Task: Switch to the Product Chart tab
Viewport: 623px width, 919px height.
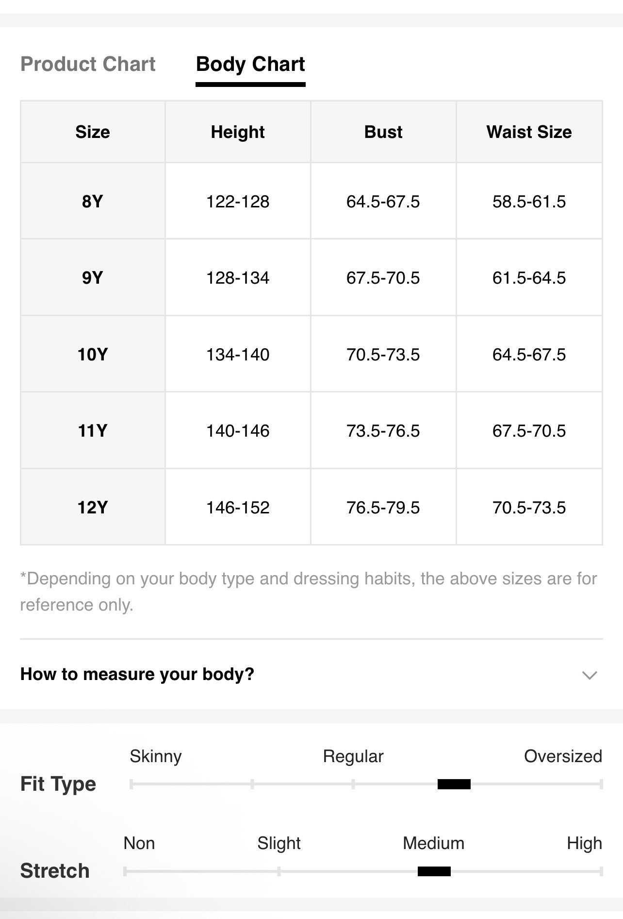Action: [88, 64]
